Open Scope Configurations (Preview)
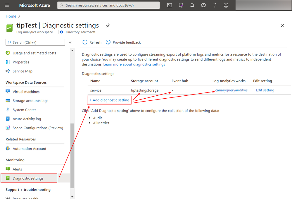The image size is (292, 199). tap(38, 128)
